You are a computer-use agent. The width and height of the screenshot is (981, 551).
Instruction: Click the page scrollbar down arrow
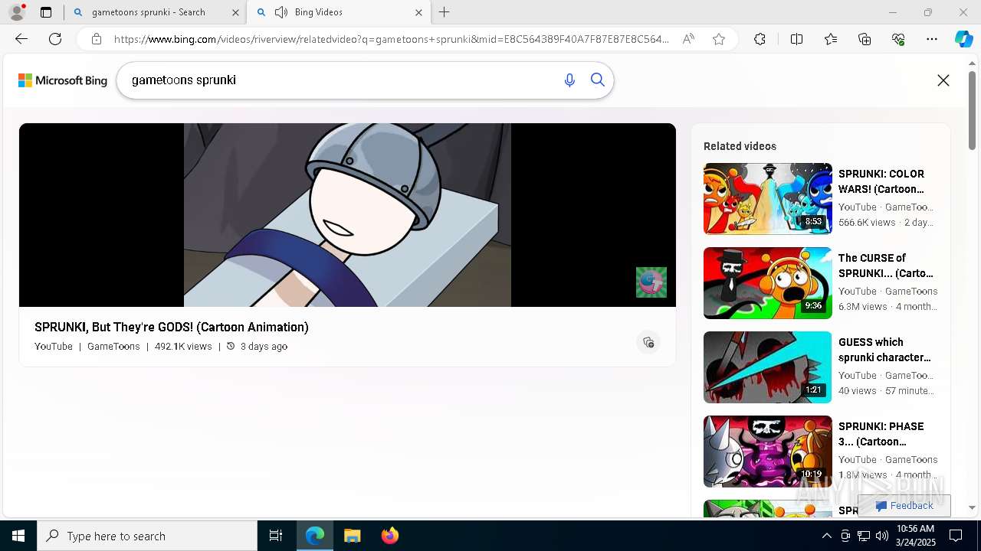973,508
